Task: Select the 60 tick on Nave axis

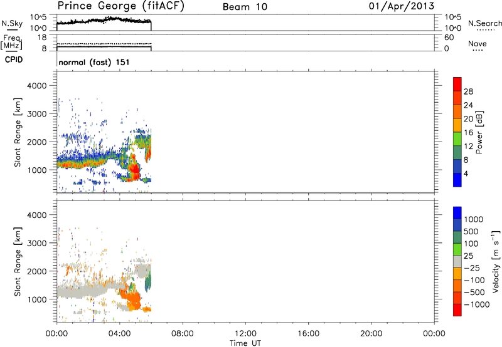Action: 449,38
